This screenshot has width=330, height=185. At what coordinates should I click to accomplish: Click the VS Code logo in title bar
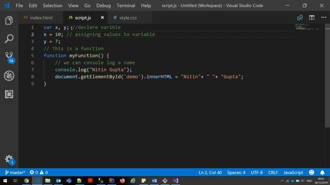7,6
